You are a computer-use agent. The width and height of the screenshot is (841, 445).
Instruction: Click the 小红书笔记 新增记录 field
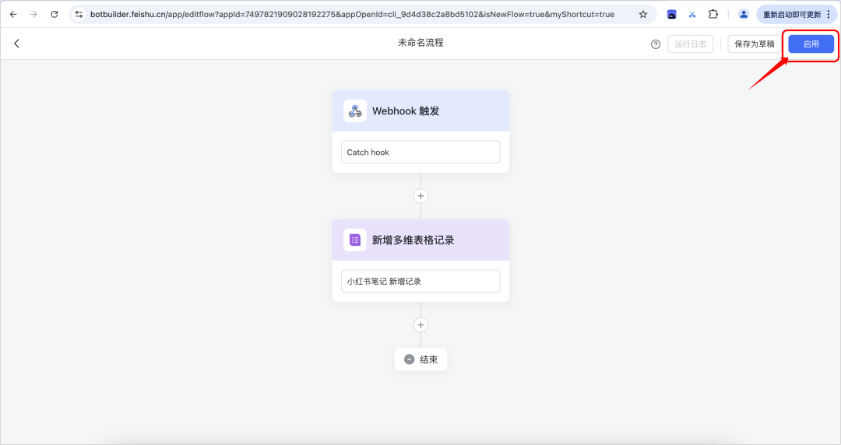pyautogui.click(x=420, y=282)
